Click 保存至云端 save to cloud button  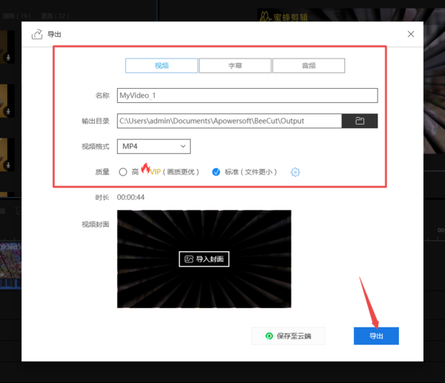click(x=289, y=336)
